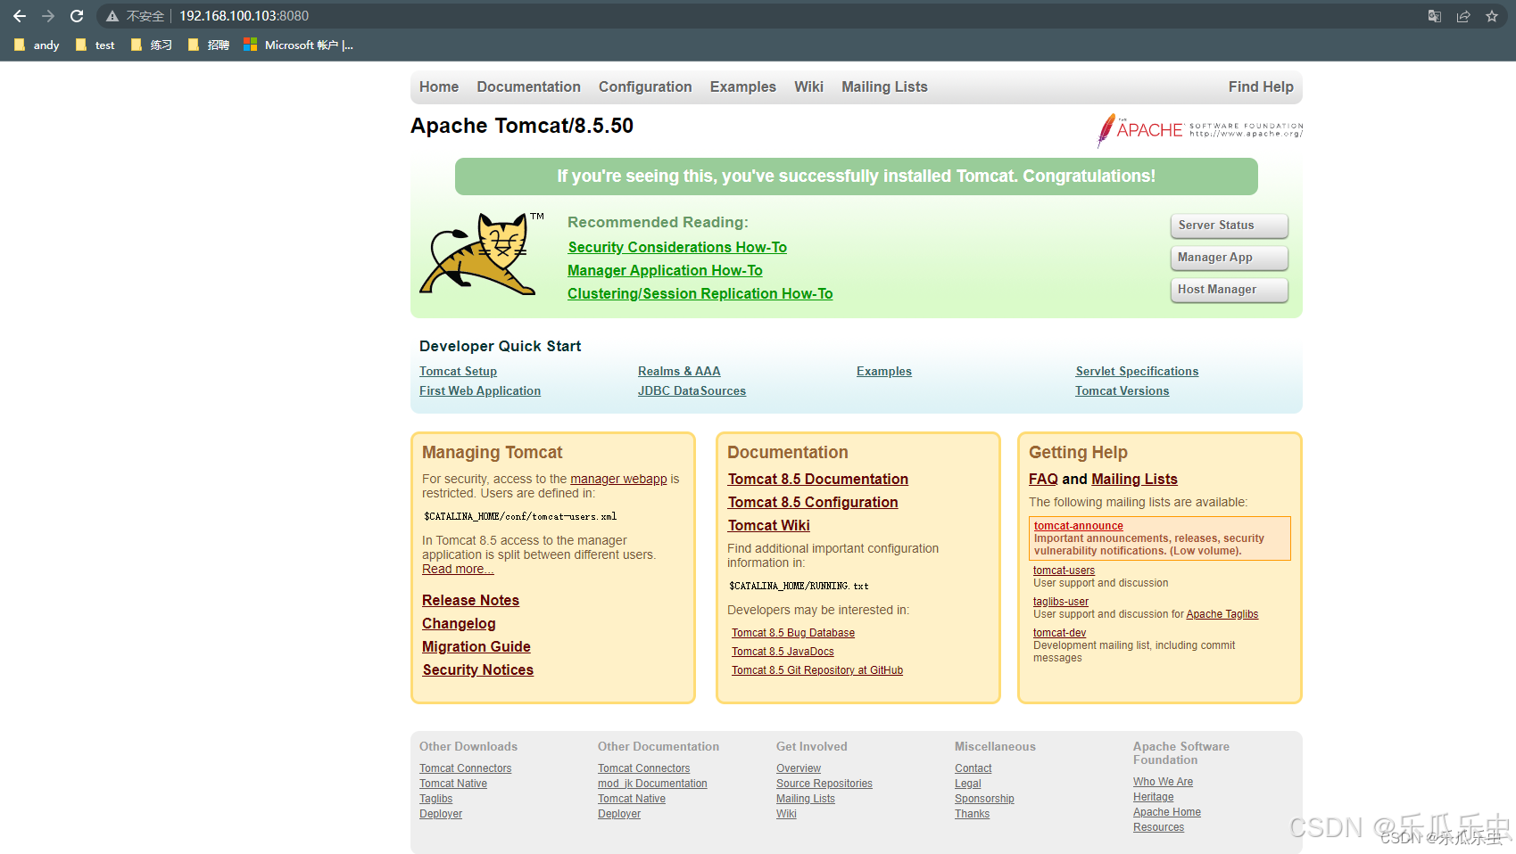1516x854 pixels.
Task: Click the translate page icon
Action: 1435,16
